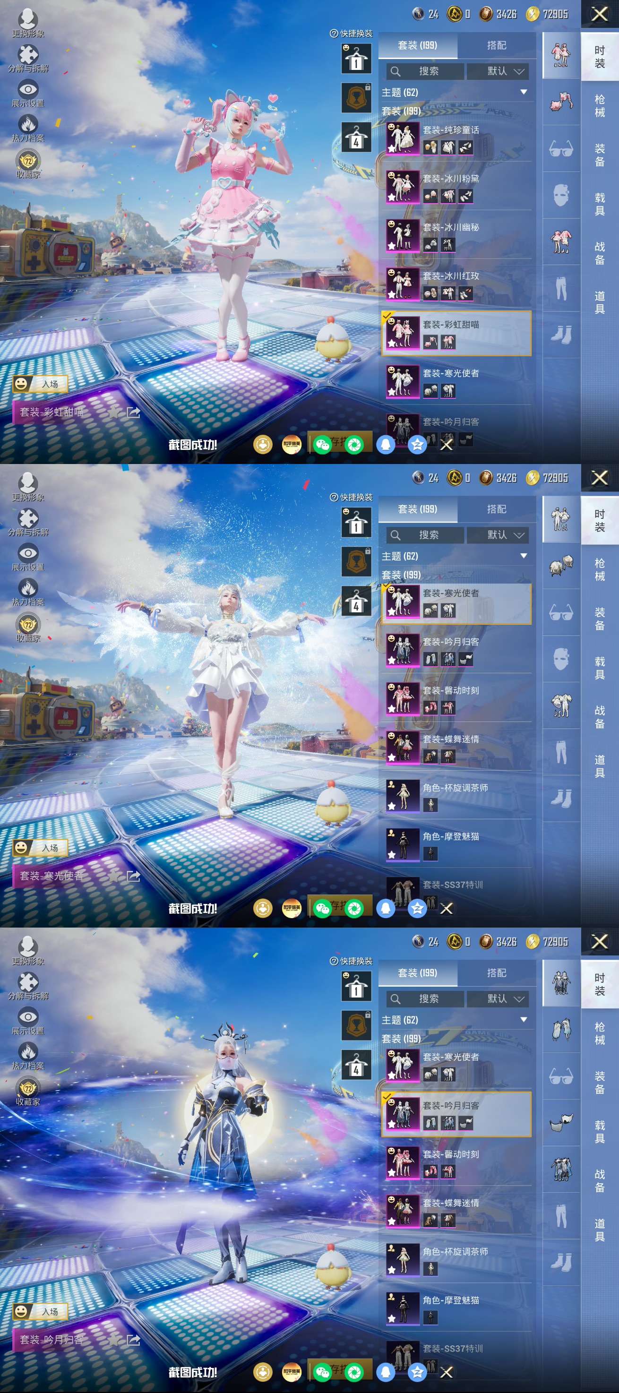Open 收藏家 badge on the 彩虹甜喵 preview screen

(x=28, y=164)
